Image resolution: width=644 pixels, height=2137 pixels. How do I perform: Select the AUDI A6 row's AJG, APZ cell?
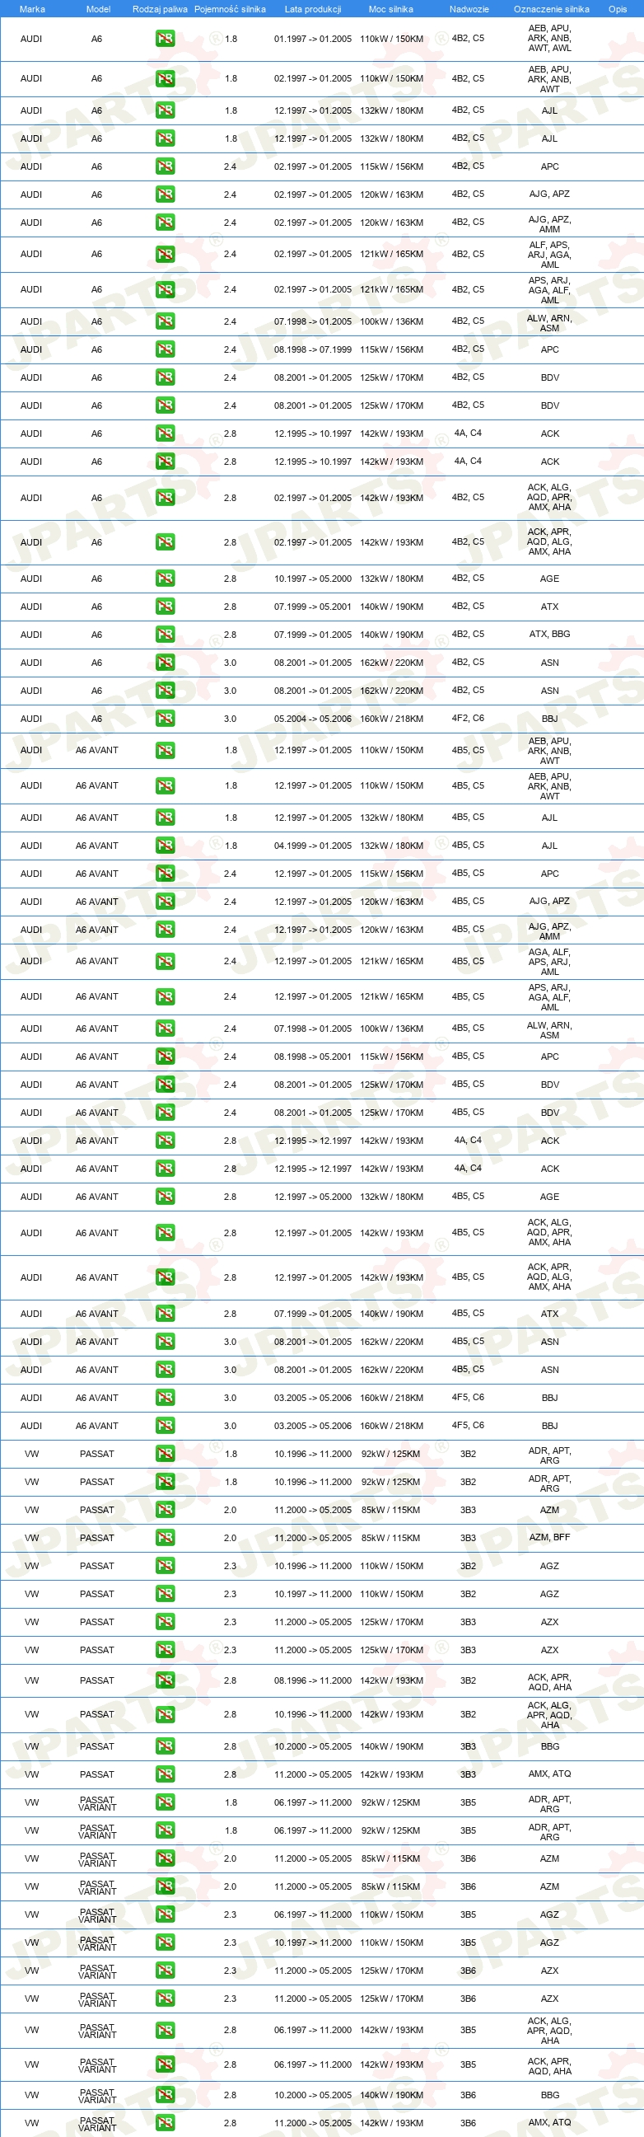tap(550, 194)
